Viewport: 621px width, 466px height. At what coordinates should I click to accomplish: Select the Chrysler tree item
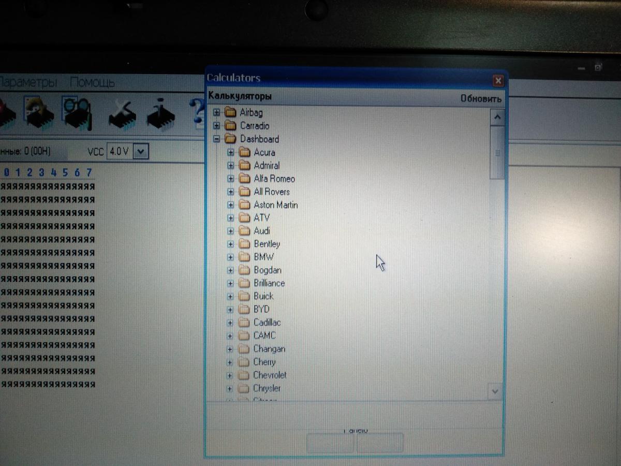(x=267, y=388)
